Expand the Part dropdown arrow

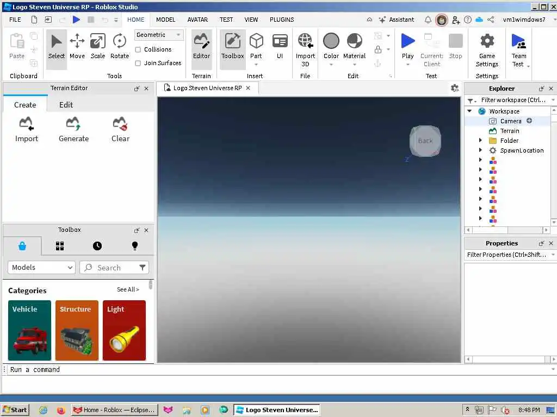pos(256,65)
